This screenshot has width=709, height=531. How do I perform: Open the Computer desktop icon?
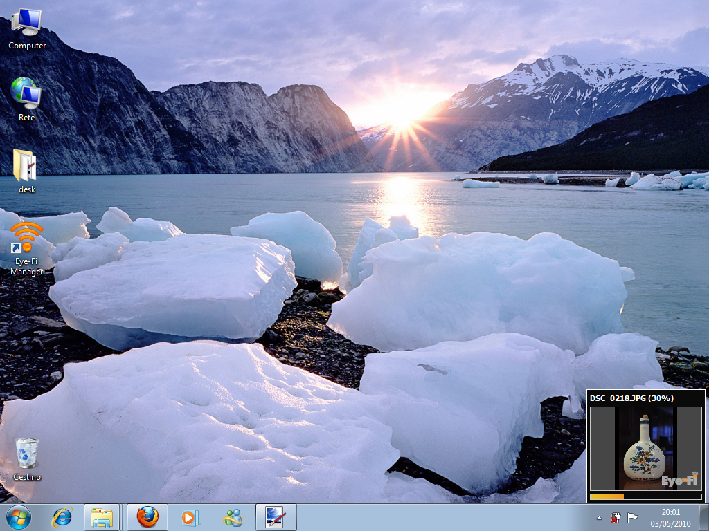(26, 23)
